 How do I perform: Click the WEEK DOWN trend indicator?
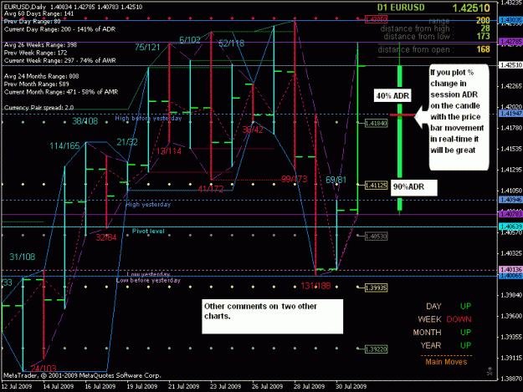444,319
